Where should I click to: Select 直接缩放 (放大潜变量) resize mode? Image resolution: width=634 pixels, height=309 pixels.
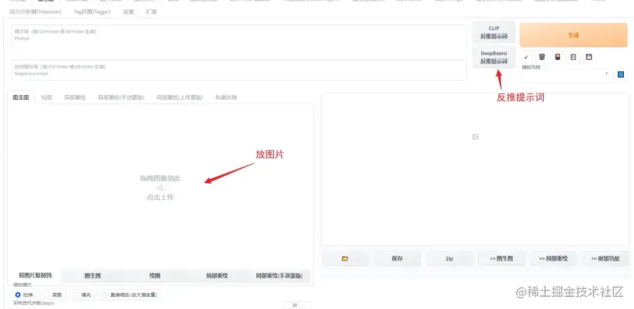(x=130, y=295)
